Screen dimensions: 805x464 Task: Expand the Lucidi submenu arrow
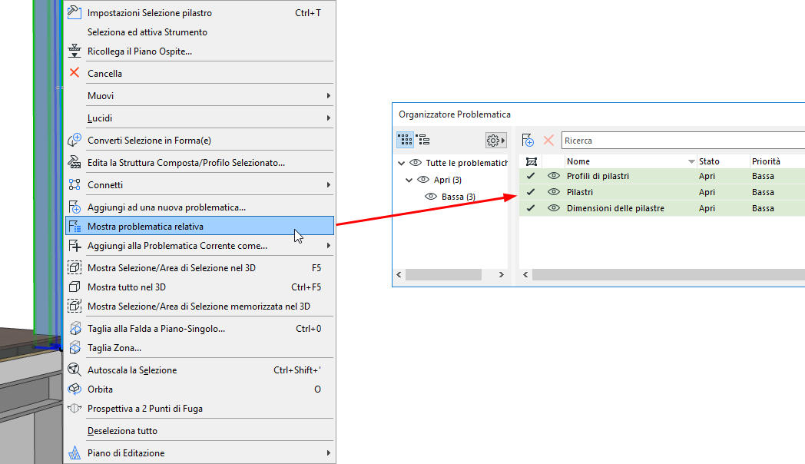(x=329, y=118)
